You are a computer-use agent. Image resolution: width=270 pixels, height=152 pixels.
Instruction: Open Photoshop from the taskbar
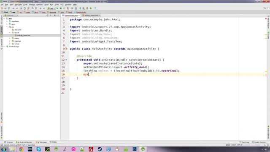(135, 149)
